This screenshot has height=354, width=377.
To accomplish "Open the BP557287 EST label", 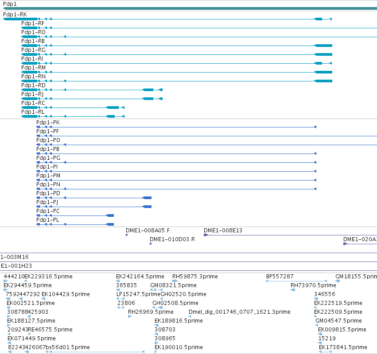I will pos(280,277).
